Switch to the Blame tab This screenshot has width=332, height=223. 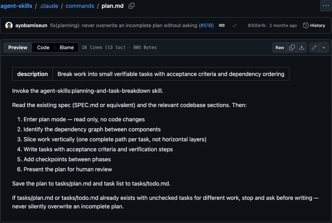click(67, 47)
